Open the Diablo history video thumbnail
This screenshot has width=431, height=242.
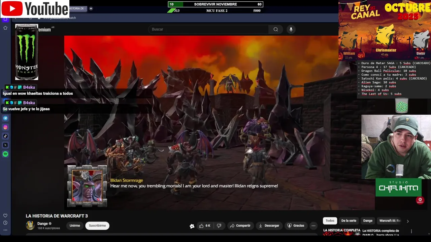click(341, 232)
